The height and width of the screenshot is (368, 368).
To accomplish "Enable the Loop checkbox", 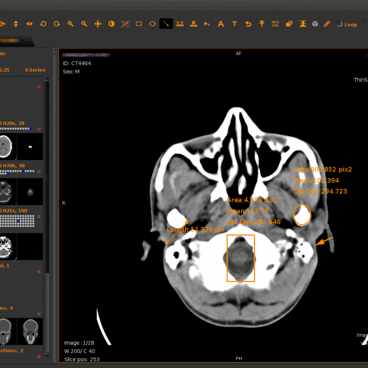I will pyautogui.click(x=340, y=25).
